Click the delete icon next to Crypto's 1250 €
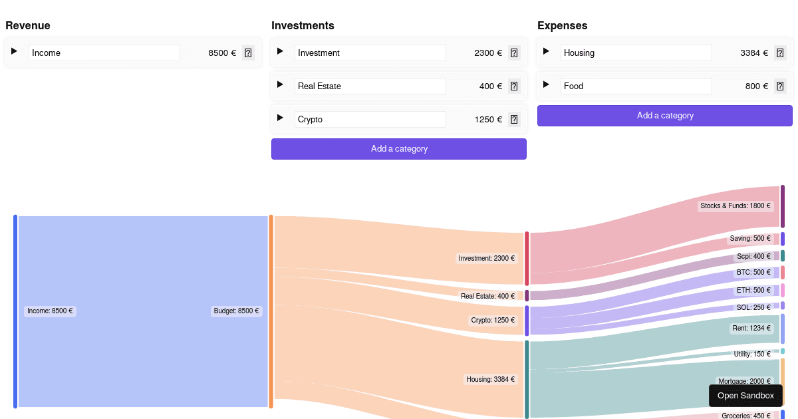 click(x=513, y=119)
